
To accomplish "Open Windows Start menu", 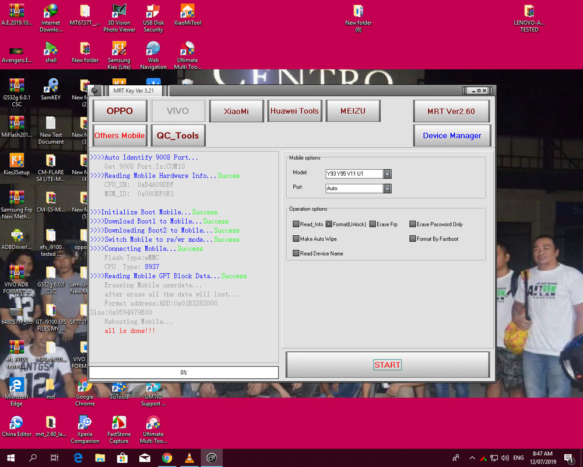I will click(10, 458).
